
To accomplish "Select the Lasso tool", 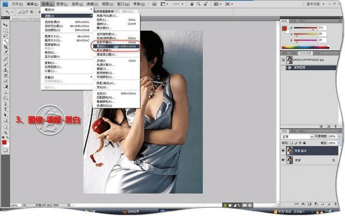I will (x=5, y=36).
